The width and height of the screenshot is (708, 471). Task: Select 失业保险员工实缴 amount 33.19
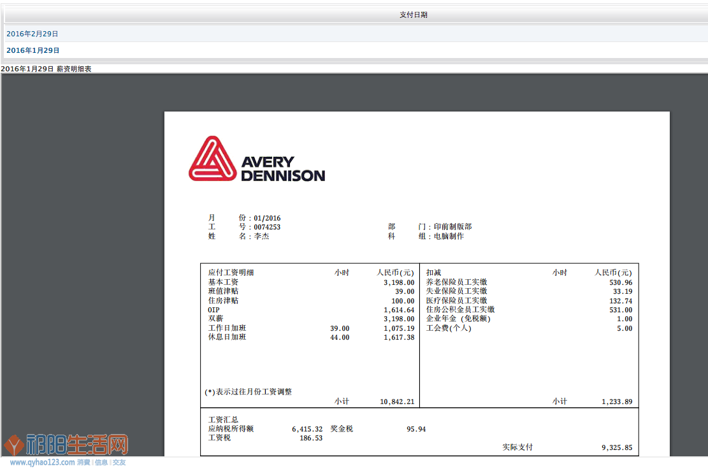tap(623, 292)
